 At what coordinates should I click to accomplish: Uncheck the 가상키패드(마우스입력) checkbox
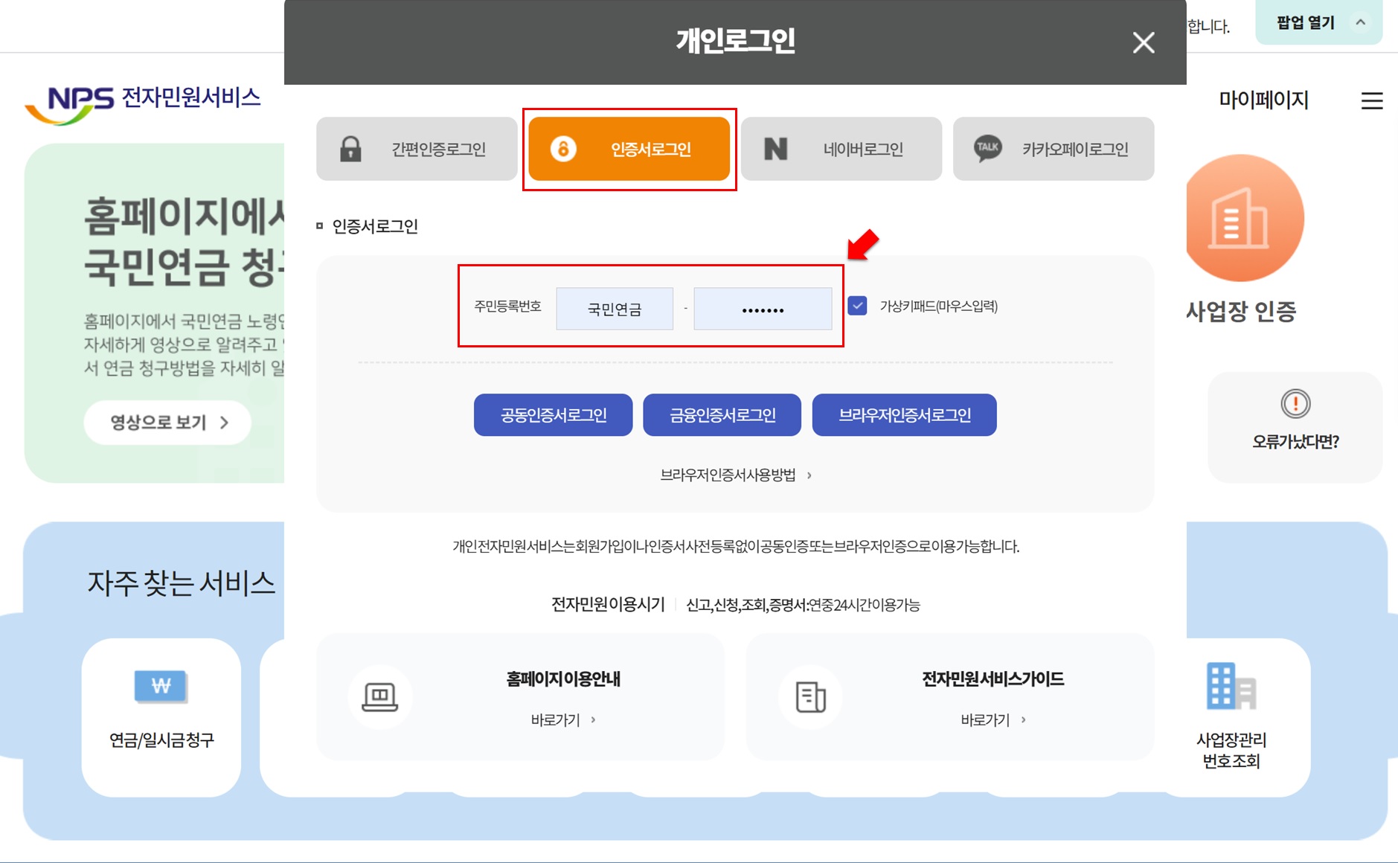coord(859,306)
